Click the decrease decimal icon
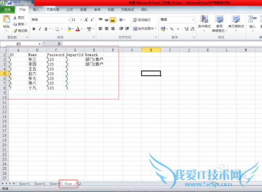Screen dimensions: 262x192 192,29
